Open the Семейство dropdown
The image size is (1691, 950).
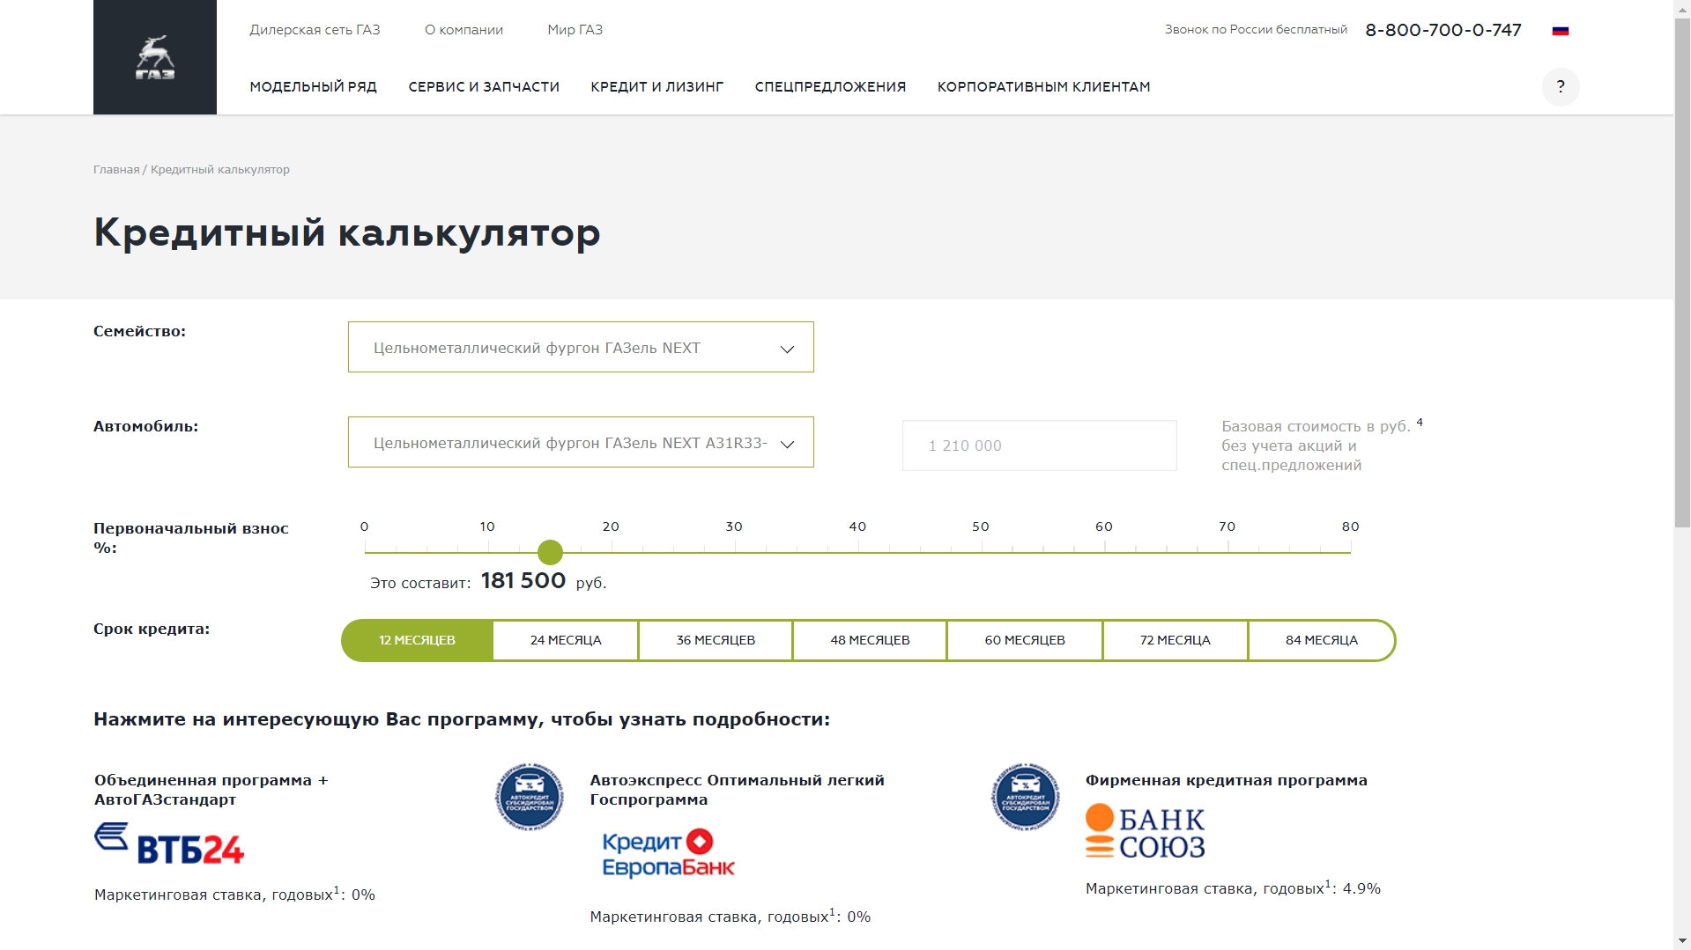pos(581,347)
